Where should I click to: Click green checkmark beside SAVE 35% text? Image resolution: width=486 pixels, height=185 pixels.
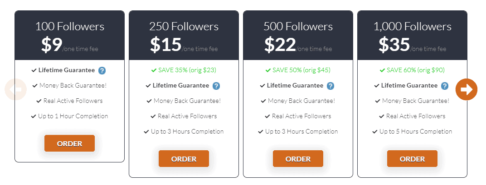tap(154, 70)
